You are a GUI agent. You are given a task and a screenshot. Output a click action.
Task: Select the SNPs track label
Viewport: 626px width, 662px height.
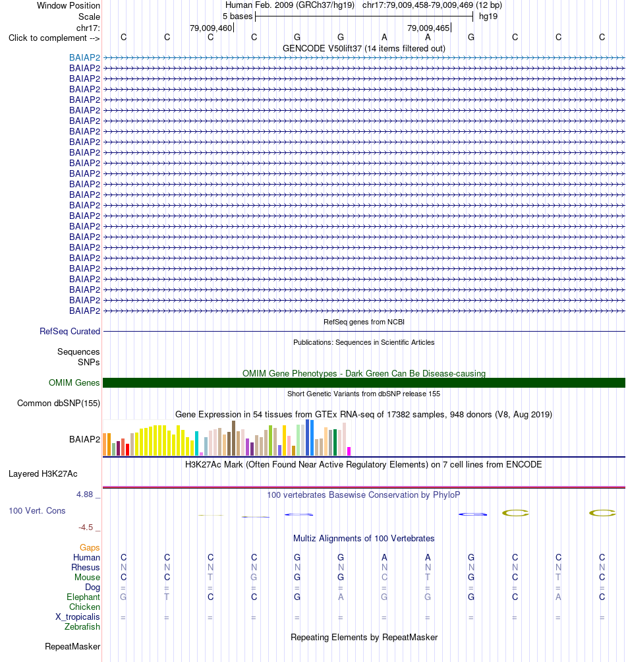[88, 362]
